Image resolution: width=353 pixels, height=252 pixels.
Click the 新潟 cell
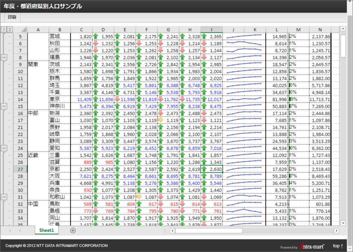click(60, 113)
